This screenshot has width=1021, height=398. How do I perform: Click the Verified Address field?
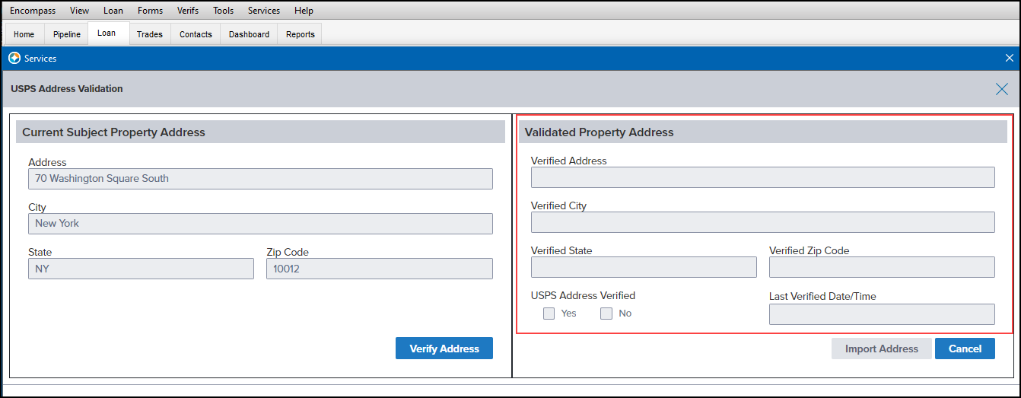pyautogui.click(x=763, y=177)
